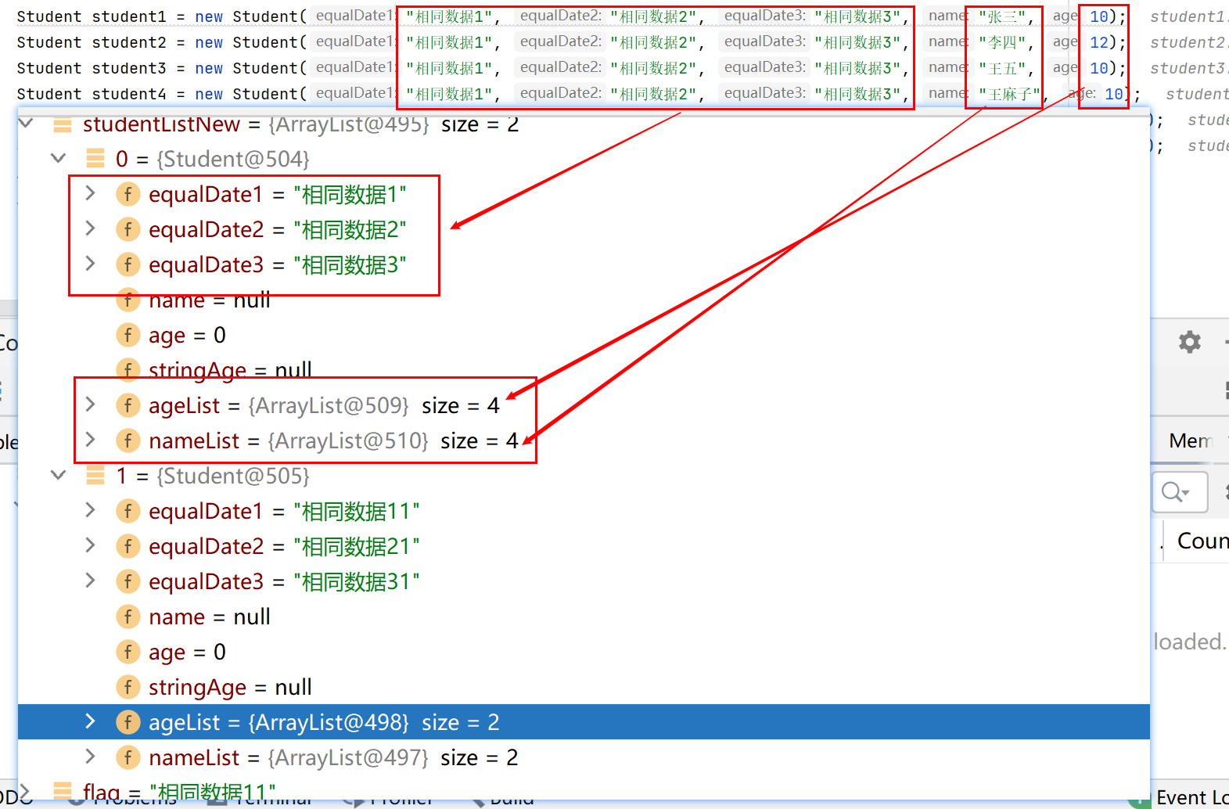Click field icon of name = null in Student@505

[x=128, y=617]
